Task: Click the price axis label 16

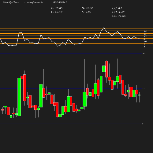Action: [144, 54]
